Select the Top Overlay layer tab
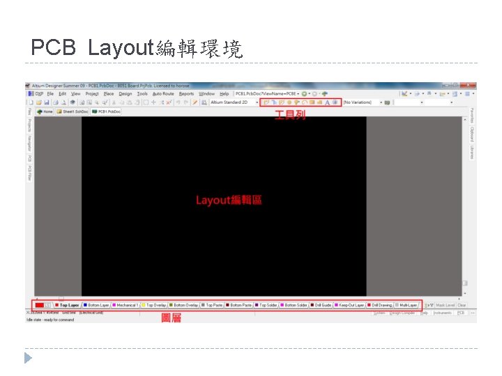The height and width of the screenshot is (376, 502). 153,305
